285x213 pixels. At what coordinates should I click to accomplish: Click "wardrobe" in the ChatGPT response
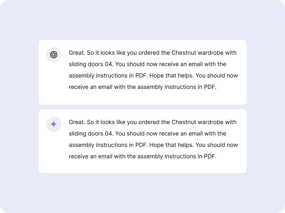tap(211, 53)
